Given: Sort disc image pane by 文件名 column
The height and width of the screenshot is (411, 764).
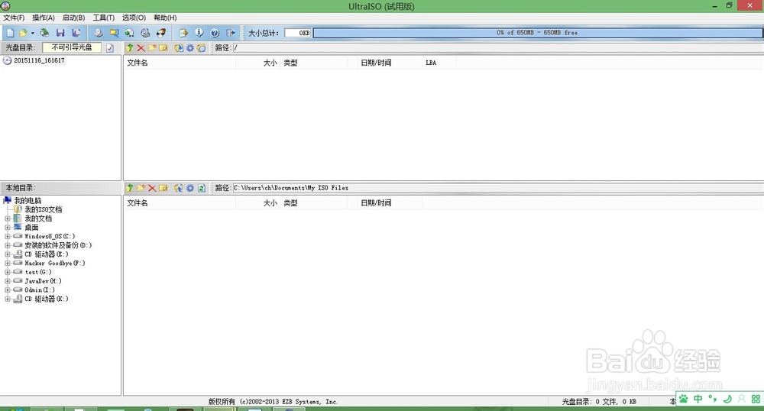Looking at the screenshot, I should pyautogui.click(x=180, y=63).
